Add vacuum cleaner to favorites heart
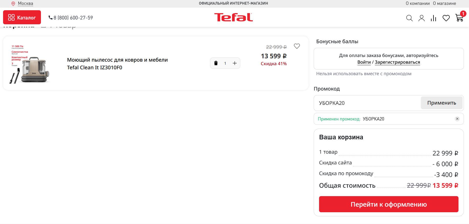 click(297, 46)
